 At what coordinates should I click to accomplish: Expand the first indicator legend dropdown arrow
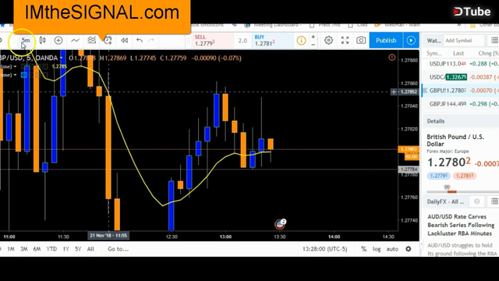click(x=15, y=66)
